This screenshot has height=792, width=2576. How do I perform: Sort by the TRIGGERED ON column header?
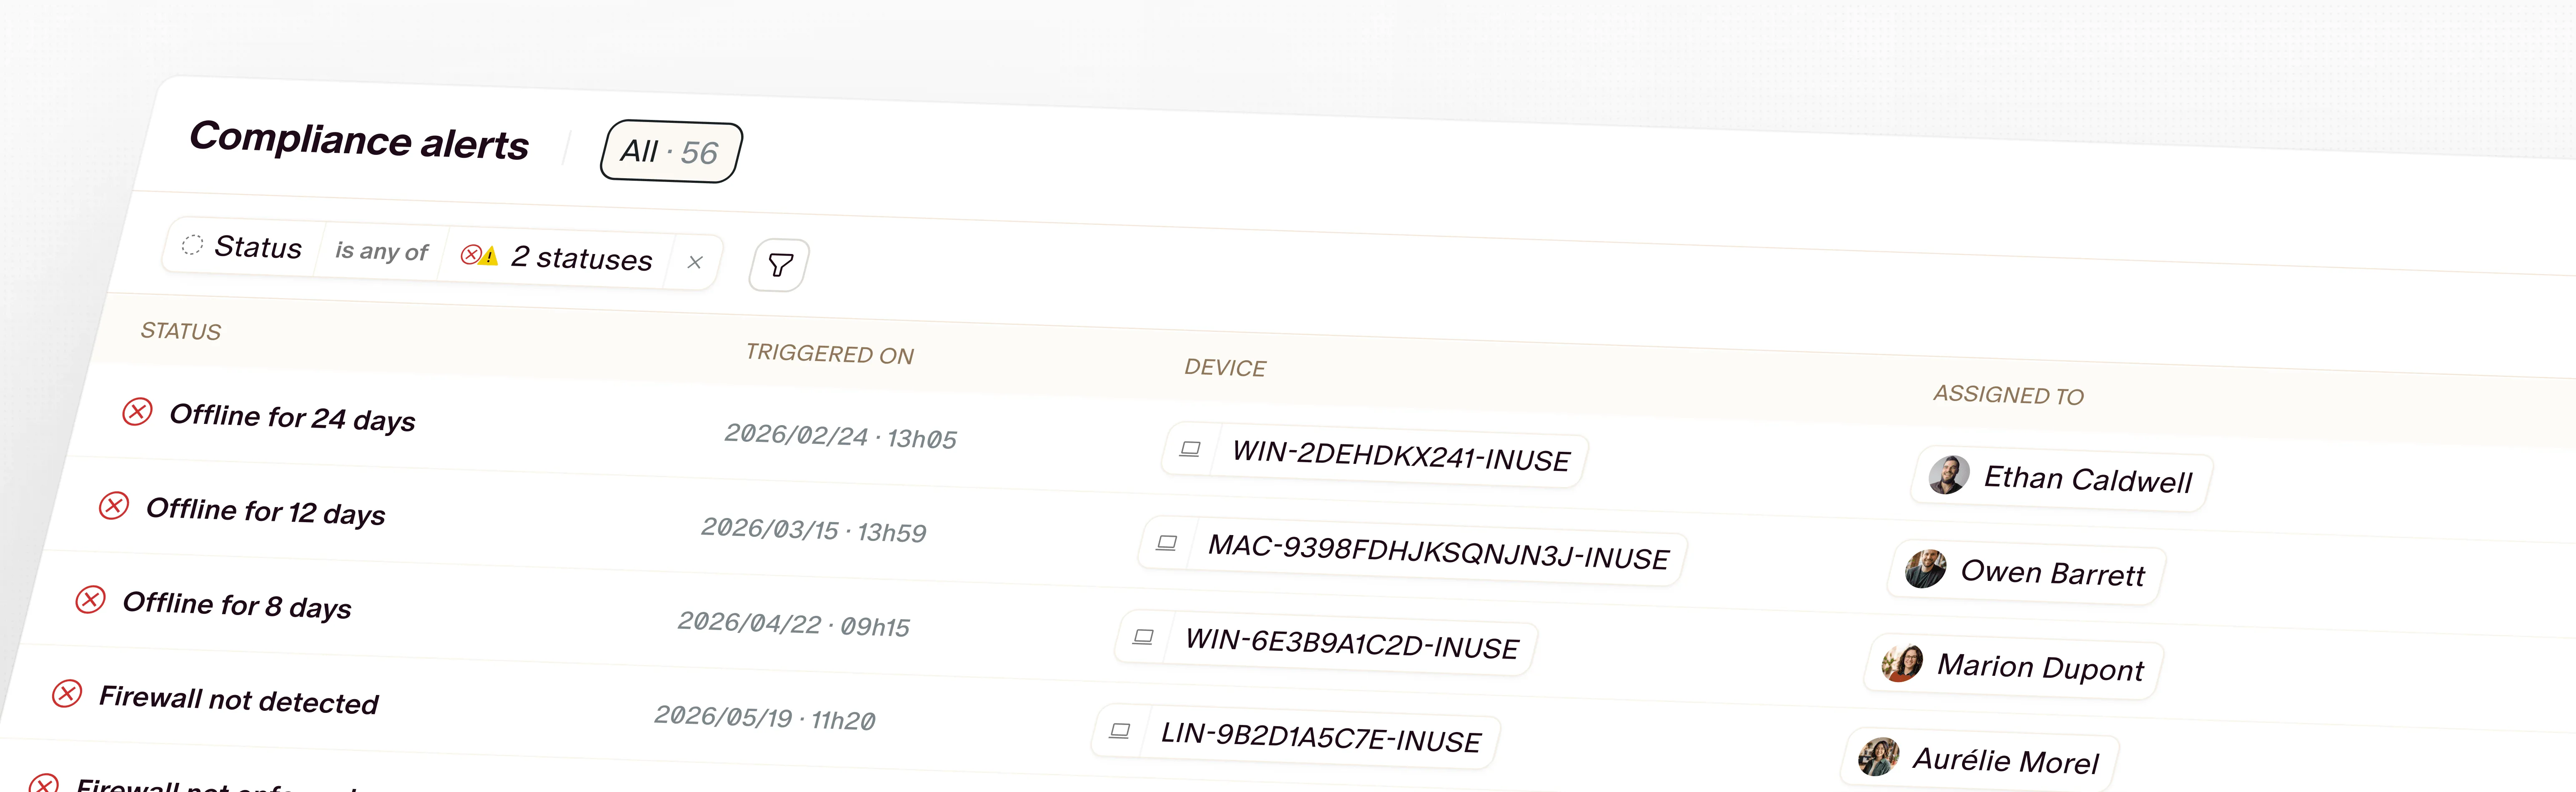click(x=830, y=354)
